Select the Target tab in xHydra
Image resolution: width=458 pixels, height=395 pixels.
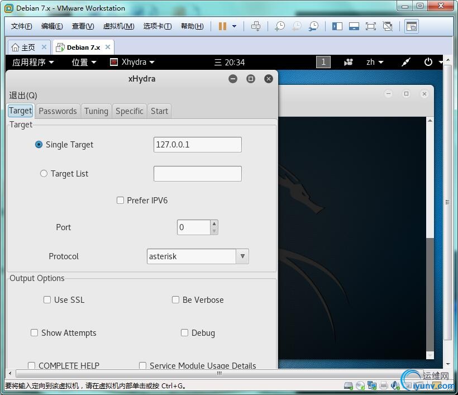[21, 111]
